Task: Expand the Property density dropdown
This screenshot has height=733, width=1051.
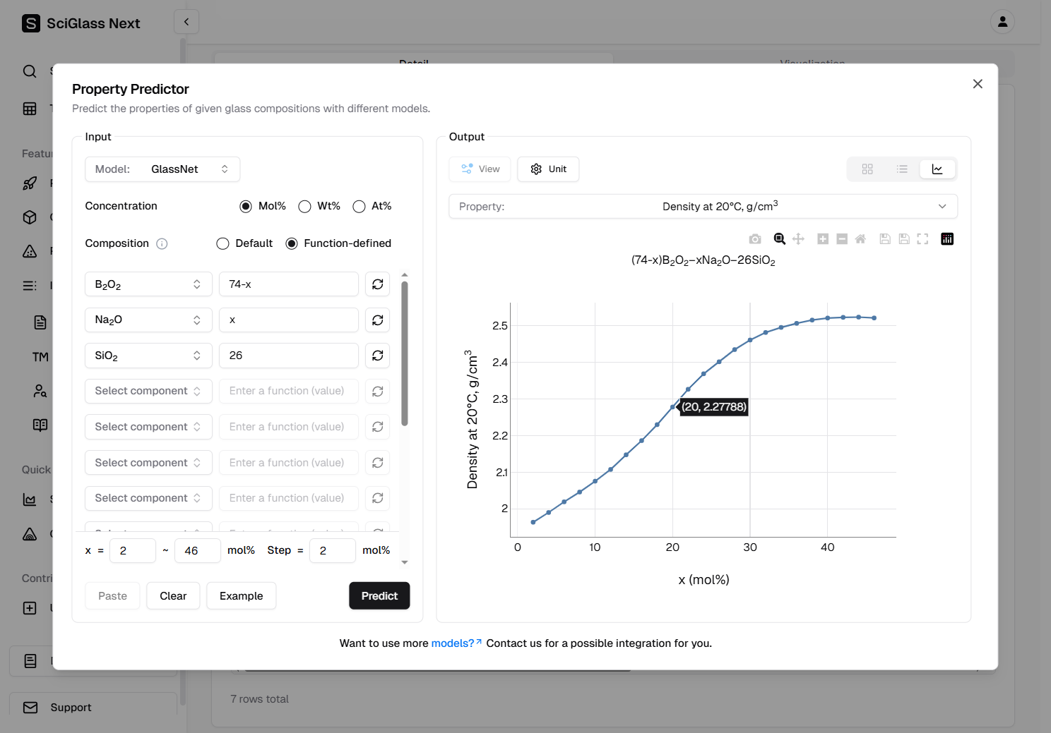Action: coord(703,207)
